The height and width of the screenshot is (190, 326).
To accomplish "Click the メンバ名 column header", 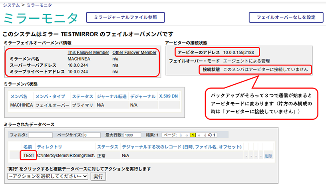I will [x=20, y=96].
